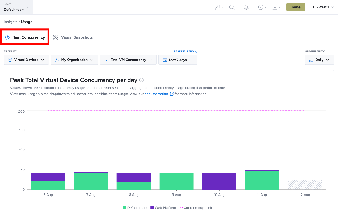The width and height of the screenshot is (338, 215).
Task: Switch to the Visual Snapshots tab
Action: click(73, 37)
